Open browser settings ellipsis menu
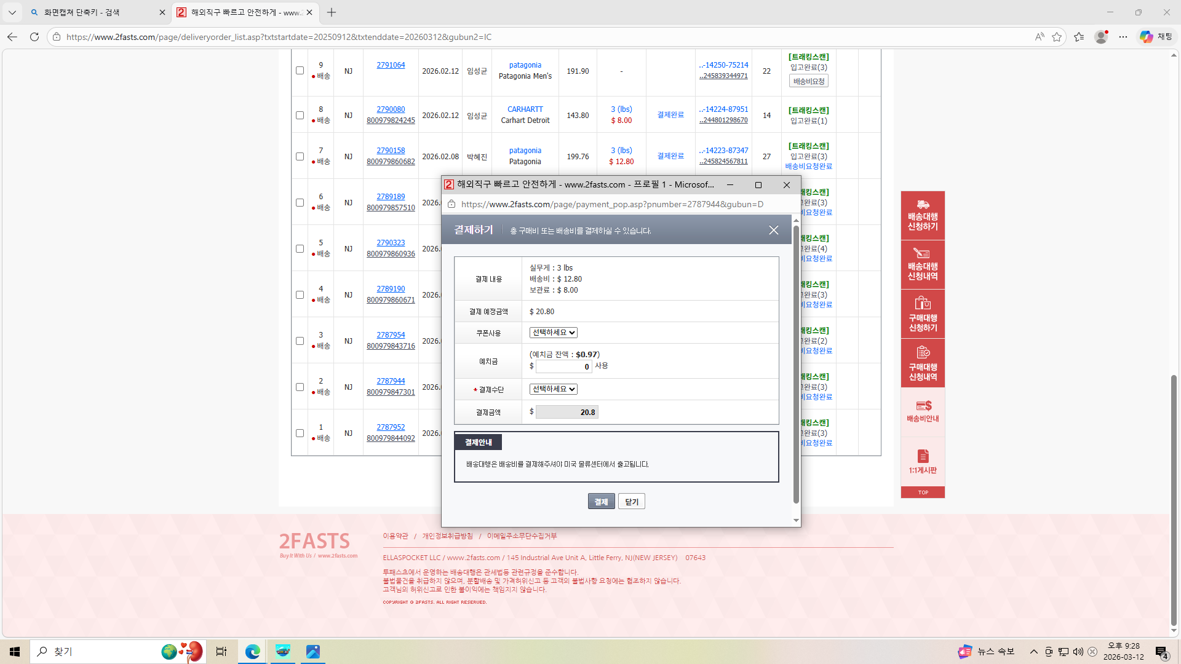Viewport: 1181px width, 664px height. coord(1123,37)
